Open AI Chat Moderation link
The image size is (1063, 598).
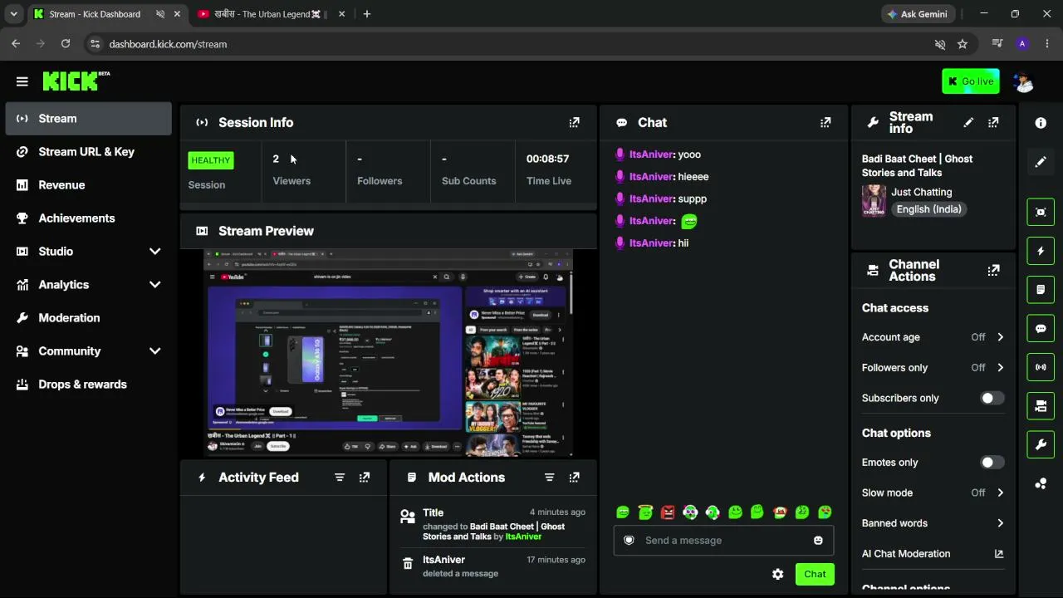pyautogui.click(x=933, y=554)
